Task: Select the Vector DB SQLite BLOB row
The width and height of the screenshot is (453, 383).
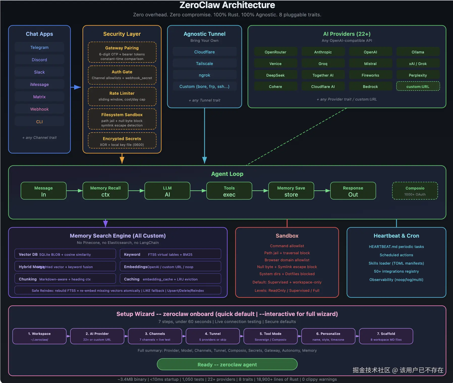Action: click(65, 254)
